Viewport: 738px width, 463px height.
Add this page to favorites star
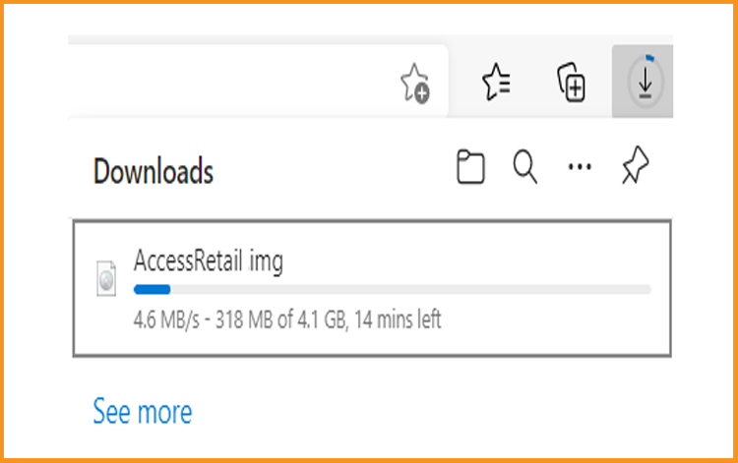414,84
